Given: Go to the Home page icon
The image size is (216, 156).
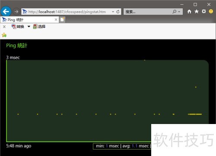Looking at the screenshot, I should [x=189, y=12].
